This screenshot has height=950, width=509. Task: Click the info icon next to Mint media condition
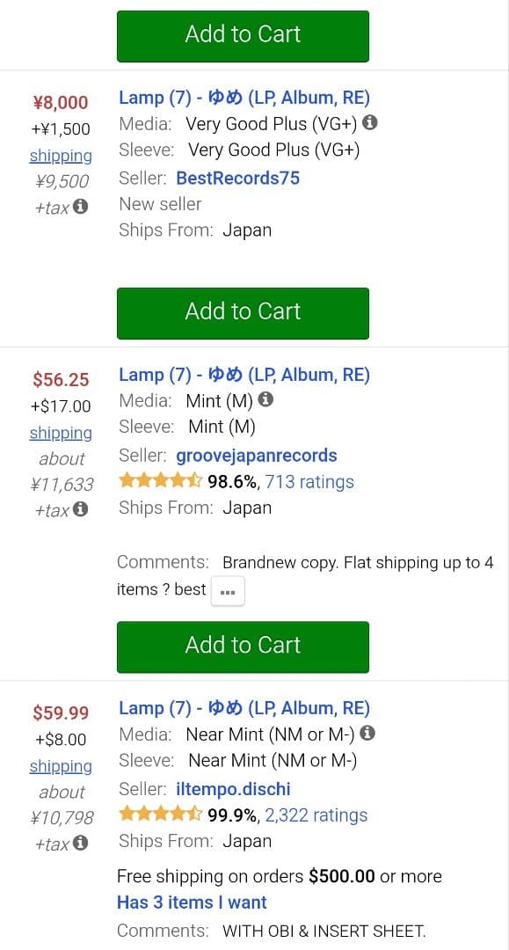pyautogui.click(x=265, y=399)
